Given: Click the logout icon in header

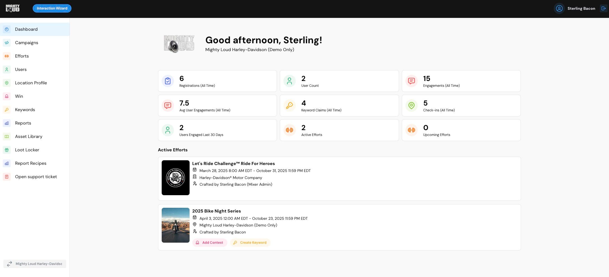Looking at the screenshot, I should (603, 8).
